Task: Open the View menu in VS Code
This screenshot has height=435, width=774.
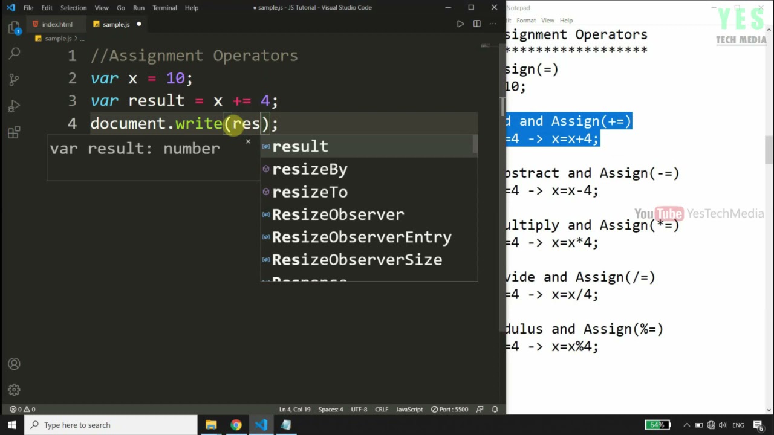Action: click(102, 8)
